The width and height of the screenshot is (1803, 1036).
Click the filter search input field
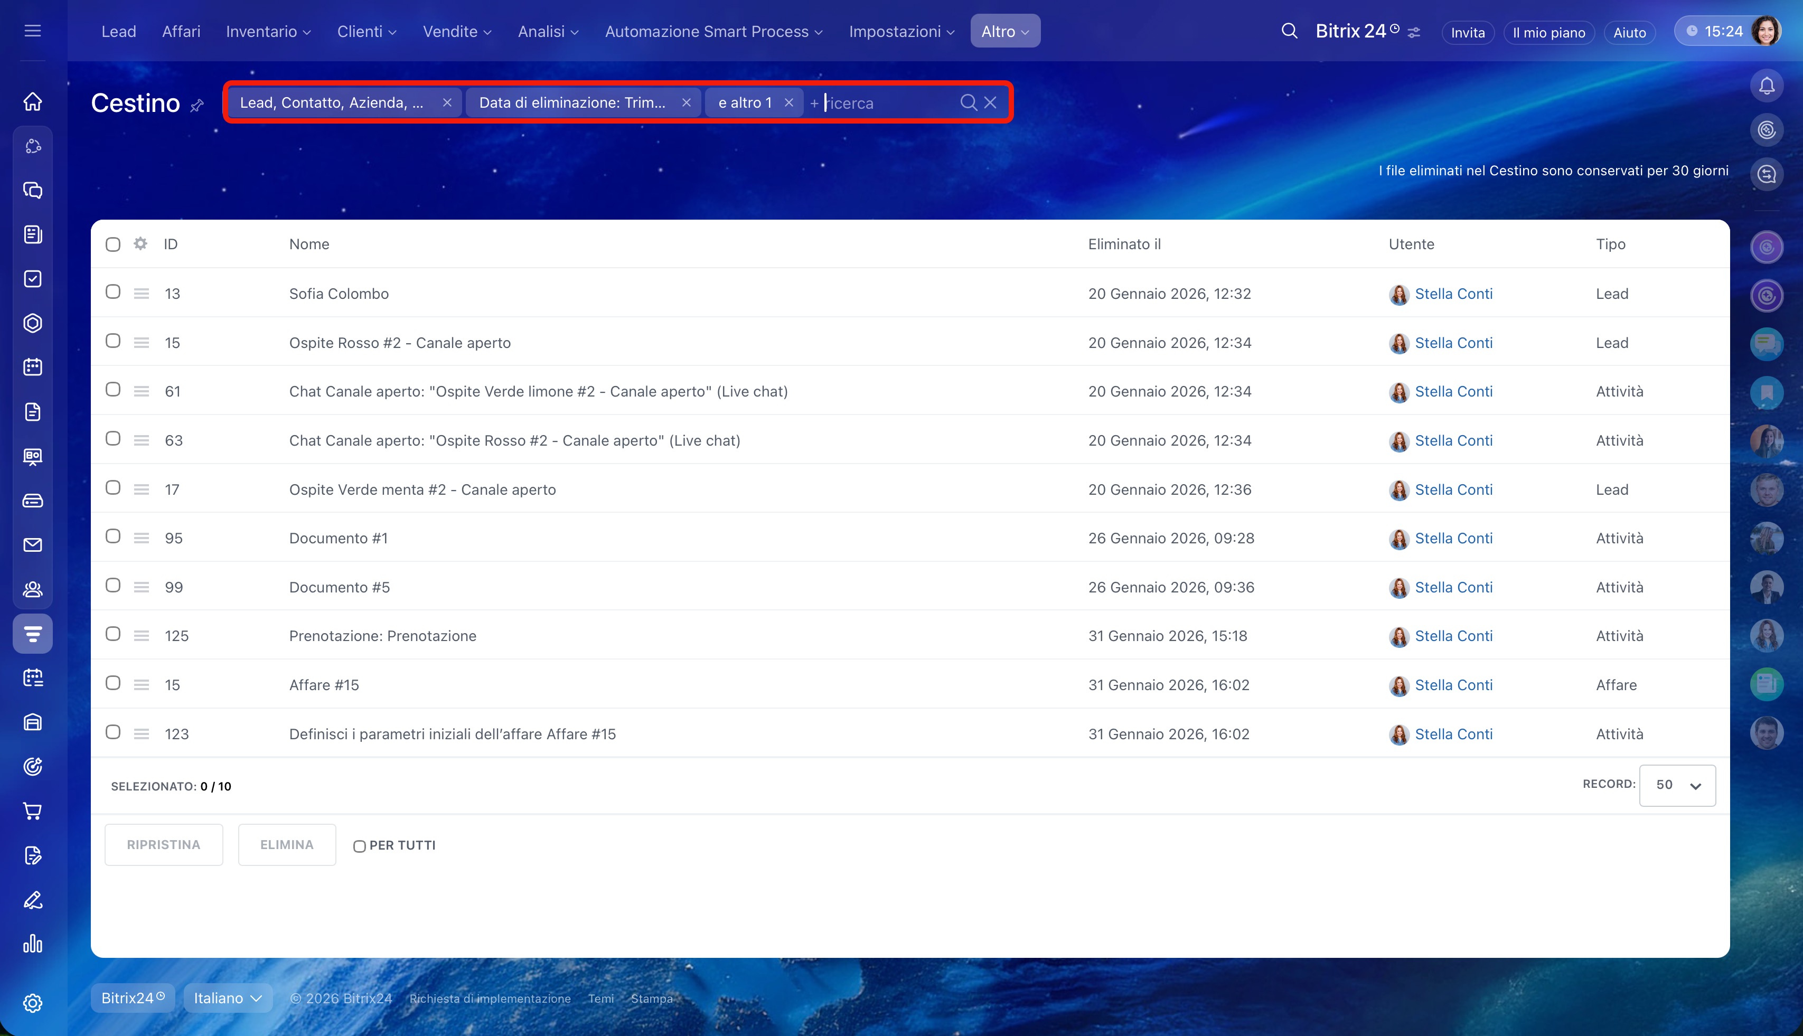tap(886, 103)
